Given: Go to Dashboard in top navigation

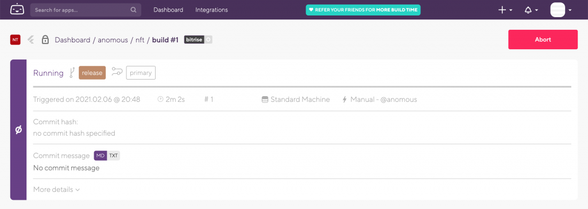Looking at the screenshot, I should pyautogui.click(x=168, y=10).
